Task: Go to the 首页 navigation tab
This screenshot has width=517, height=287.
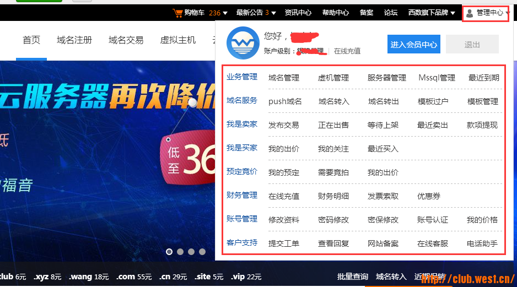Action: (x=31, y=40)
